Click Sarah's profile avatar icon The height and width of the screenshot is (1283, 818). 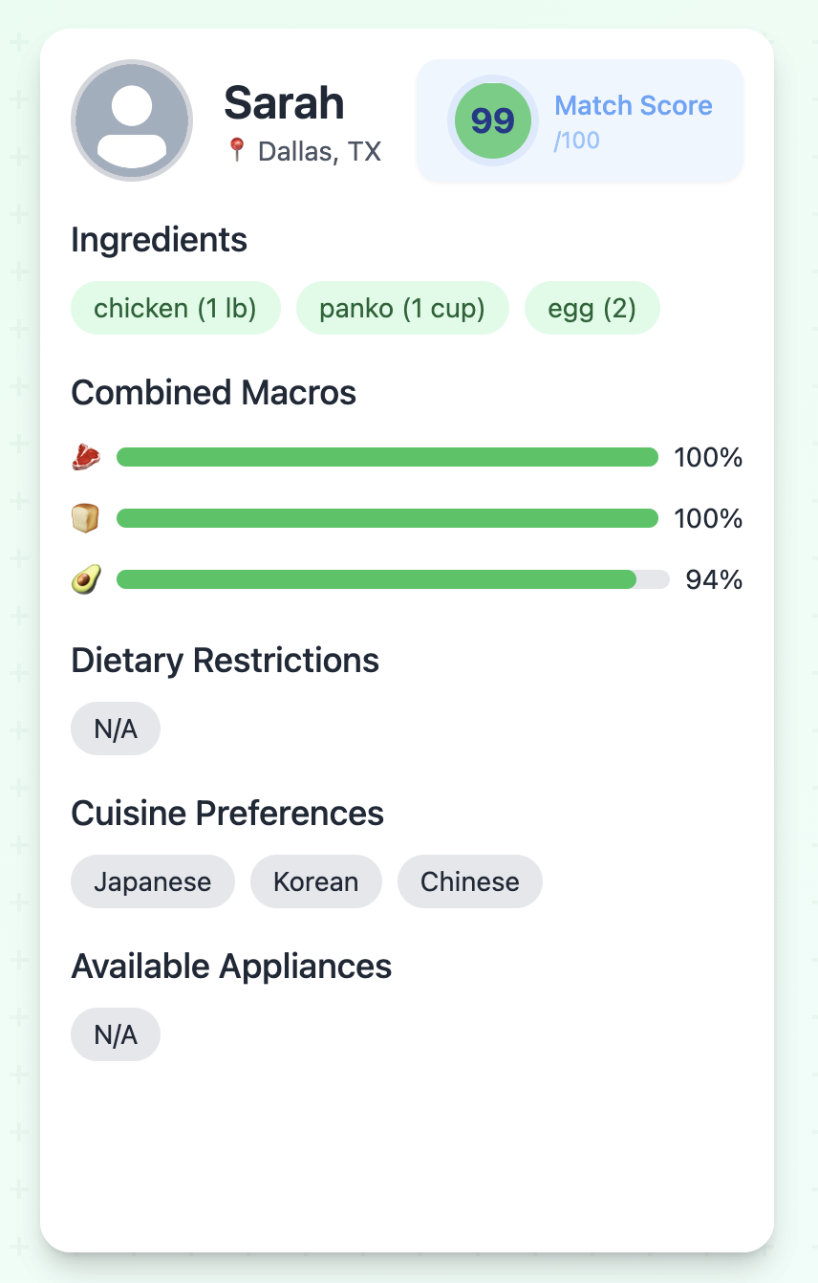(x=132, y=120)
